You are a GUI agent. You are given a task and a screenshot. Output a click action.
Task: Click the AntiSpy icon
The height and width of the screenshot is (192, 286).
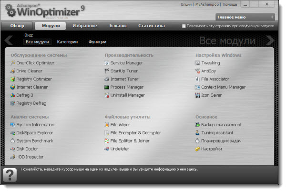click(x=197, y=71)
